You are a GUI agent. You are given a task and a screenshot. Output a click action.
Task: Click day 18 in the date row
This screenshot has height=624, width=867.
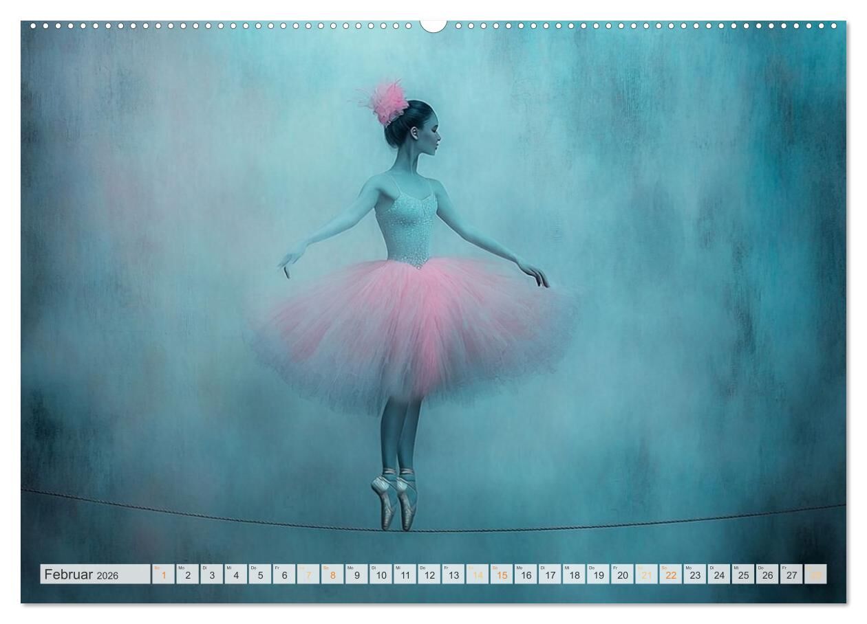574,575
